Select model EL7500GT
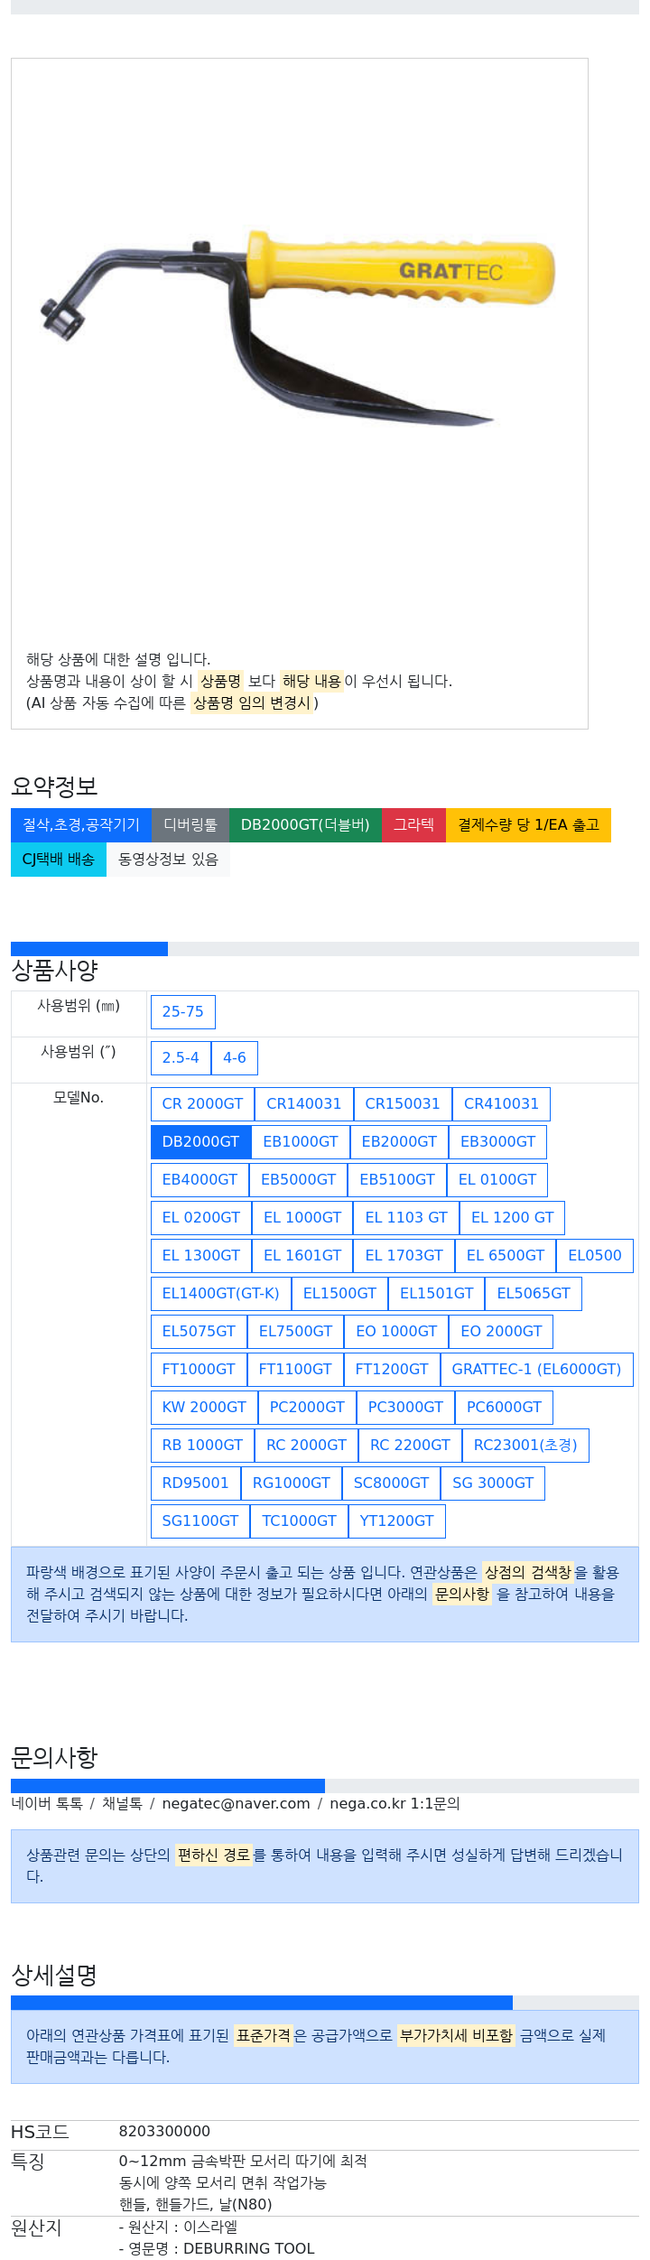 [x=296, y=1332]
